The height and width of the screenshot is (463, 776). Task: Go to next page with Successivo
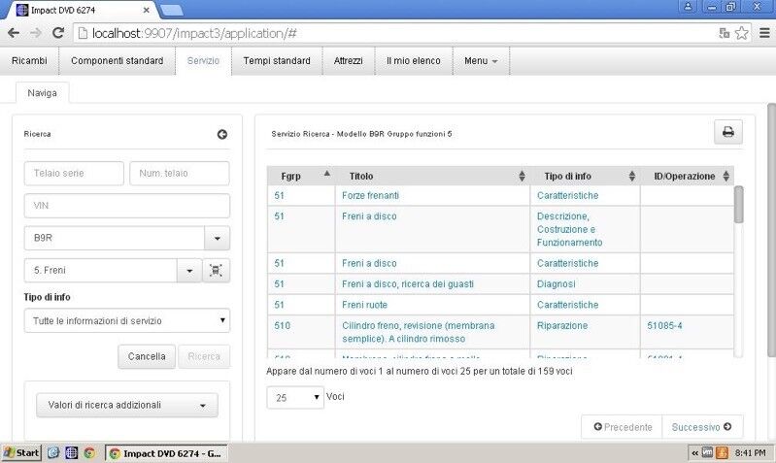tap(702, 427)
